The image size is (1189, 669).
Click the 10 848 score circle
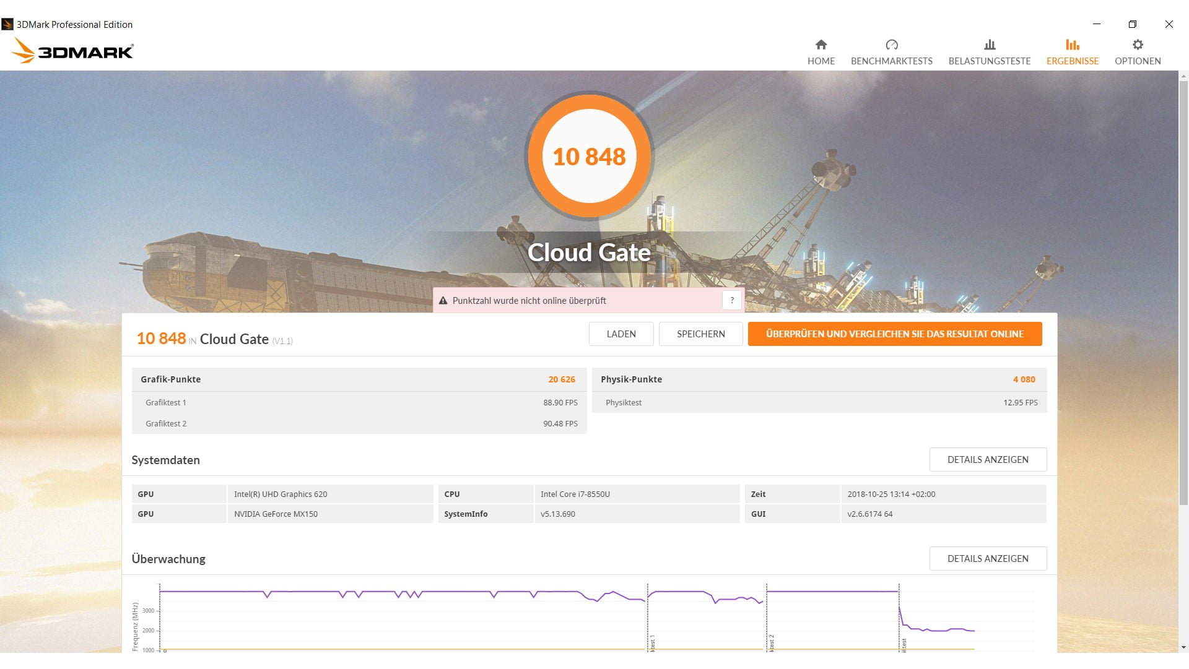(589, 157)
